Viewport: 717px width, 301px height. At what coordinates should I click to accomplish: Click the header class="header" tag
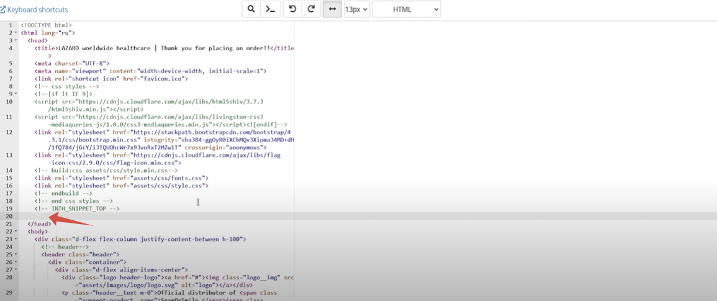tap(81, 254)
